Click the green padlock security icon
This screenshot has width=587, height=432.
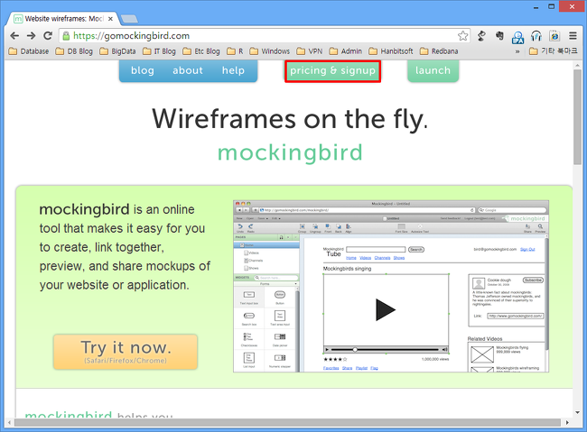click(66, 35)
